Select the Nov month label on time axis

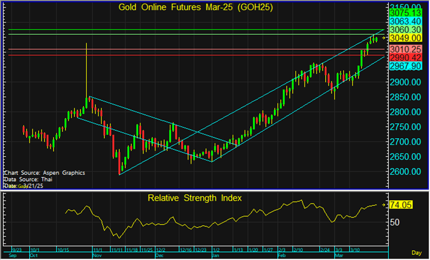pyautogui.click(x=97, y=255)
